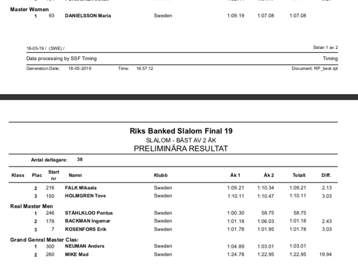
Task: Click the Totalt column header
Action: coord(299,175)
